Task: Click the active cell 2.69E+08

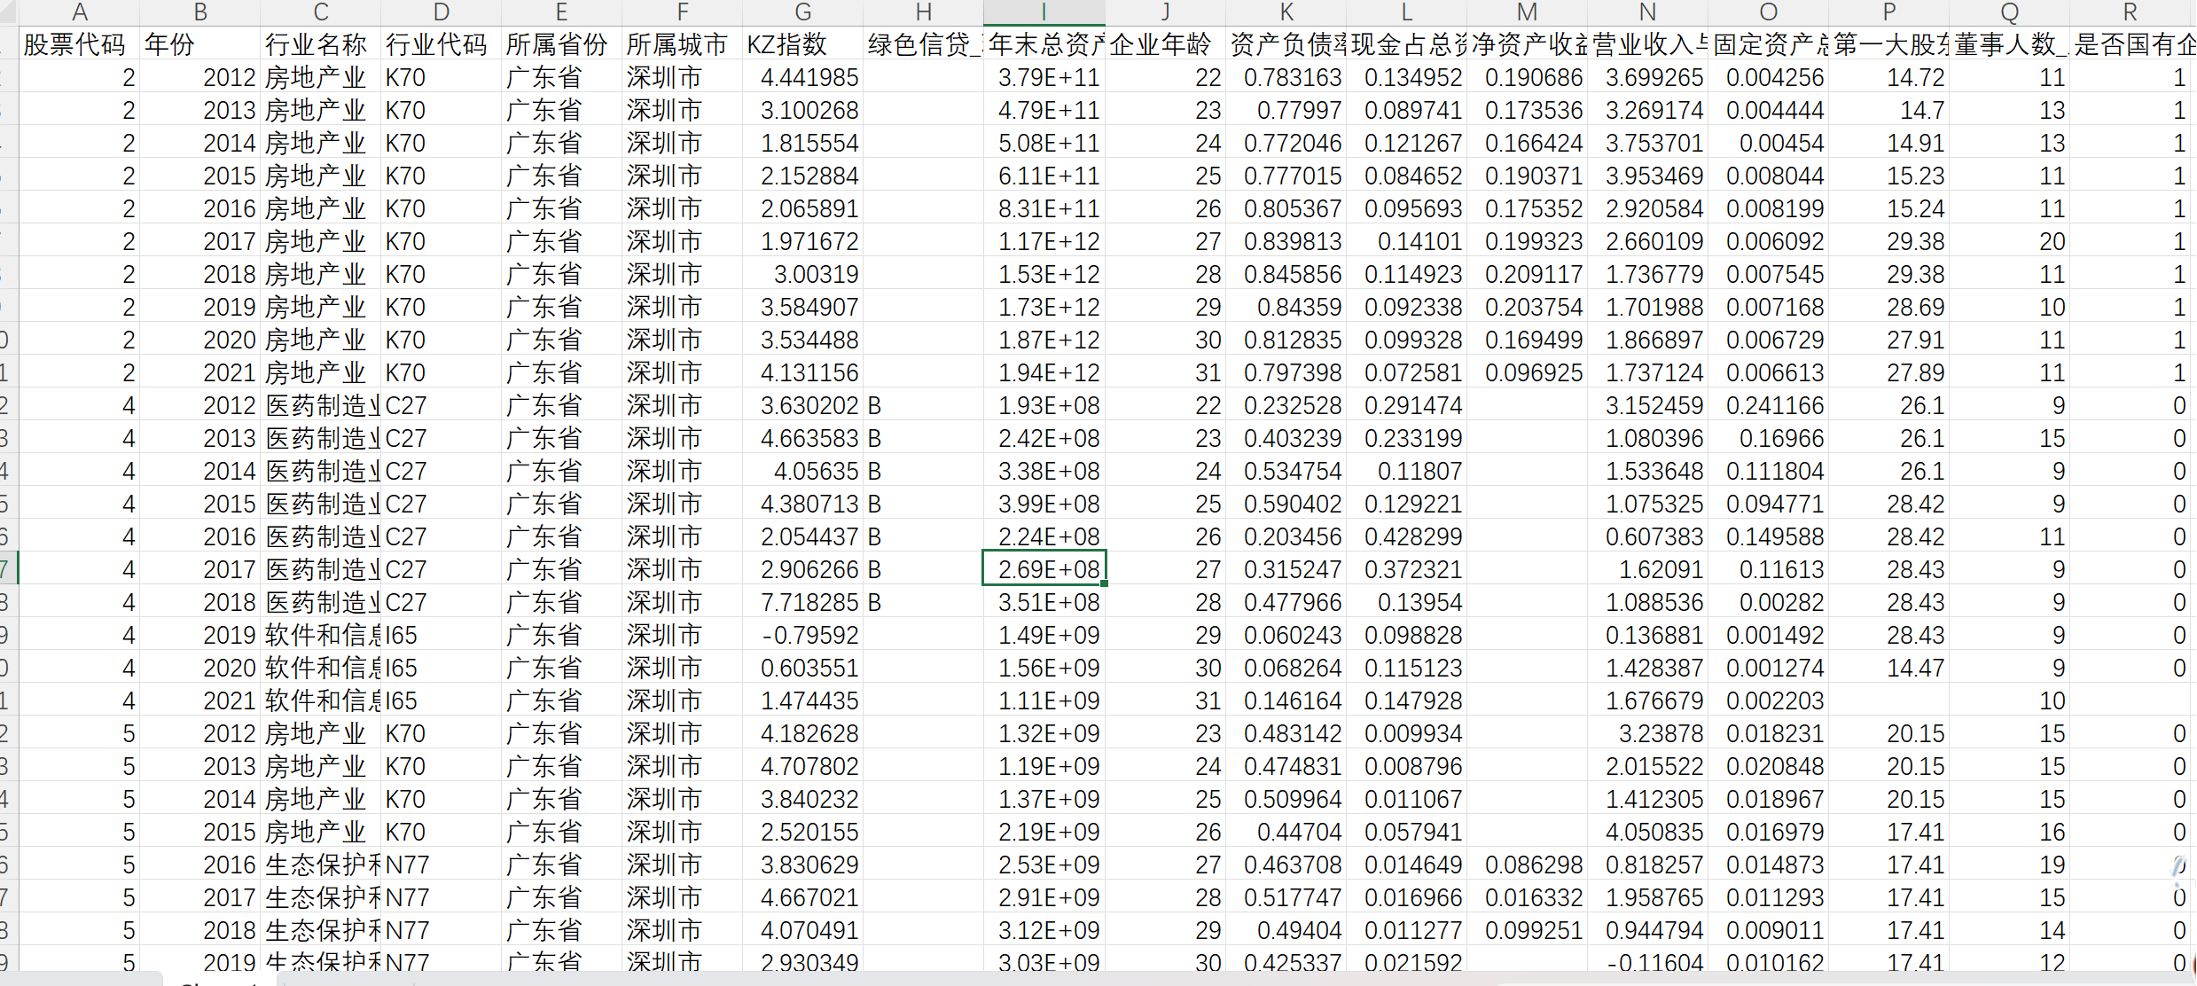Action: pyautogui.click(x=1044, y=569)
